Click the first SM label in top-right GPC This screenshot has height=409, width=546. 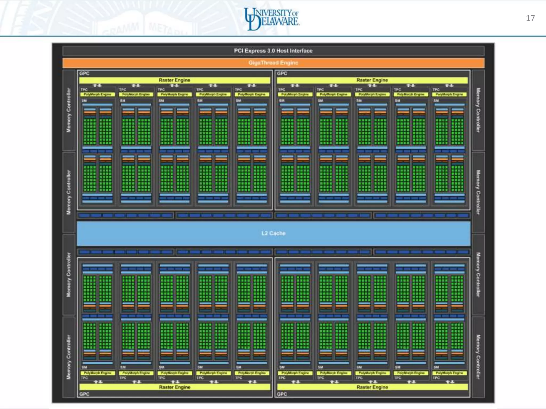(282, 100)
